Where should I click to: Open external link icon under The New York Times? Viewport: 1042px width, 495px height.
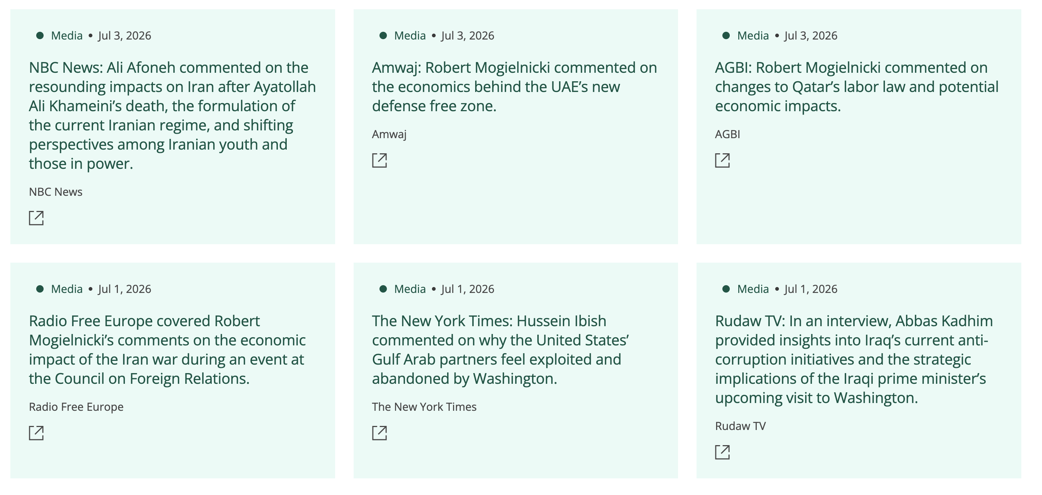pos(379,433)
